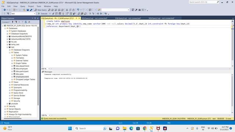Select the dbo.employee table
The image size is (235, 132).
click(22, 69)
